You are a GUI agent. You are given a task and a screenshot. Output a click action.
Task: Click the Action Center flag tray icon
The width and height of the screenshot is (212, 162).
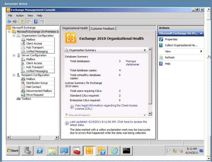coord(169,151)
